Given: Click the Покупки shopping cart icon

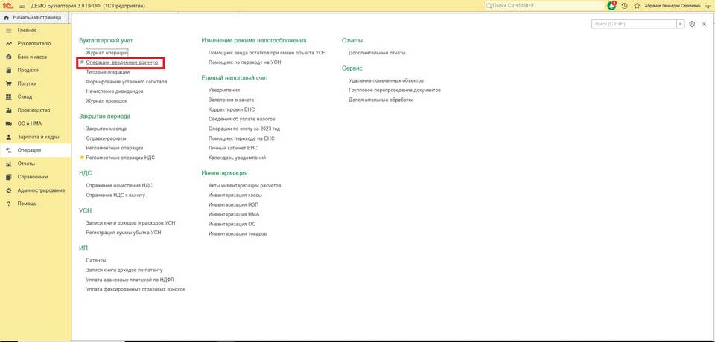Looking at the screenshot, I should pos(8,83).
